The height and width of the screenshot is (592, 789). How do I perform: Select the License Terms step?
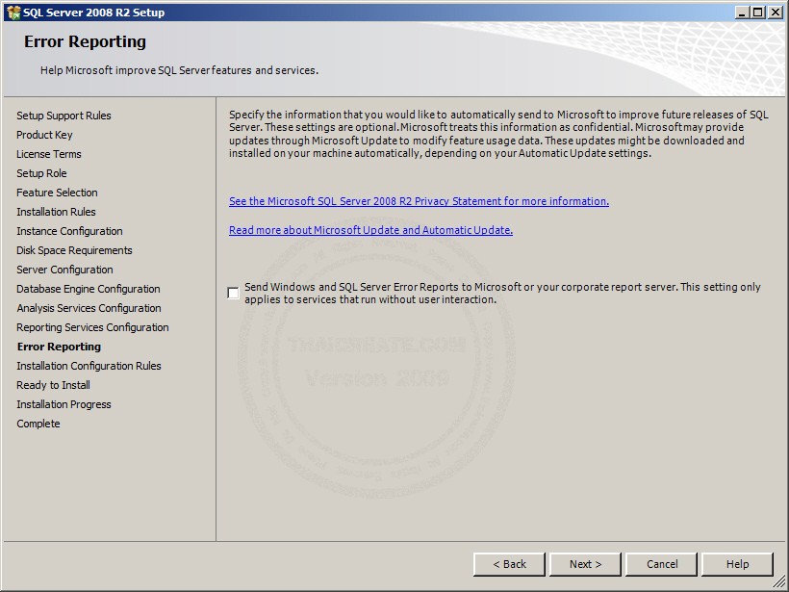(x=49, y=154)
